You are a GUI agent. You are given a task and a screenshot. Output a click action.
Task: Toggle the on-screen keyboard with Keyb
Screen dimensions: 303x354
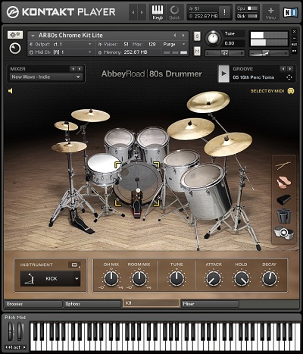point(158,12)
